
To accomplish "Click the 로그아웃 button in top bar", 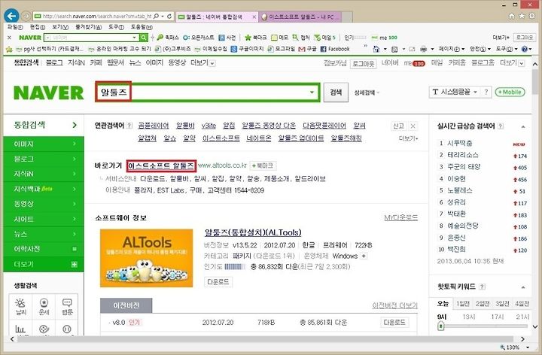I will pyautogui.click(x=364, y=63).
